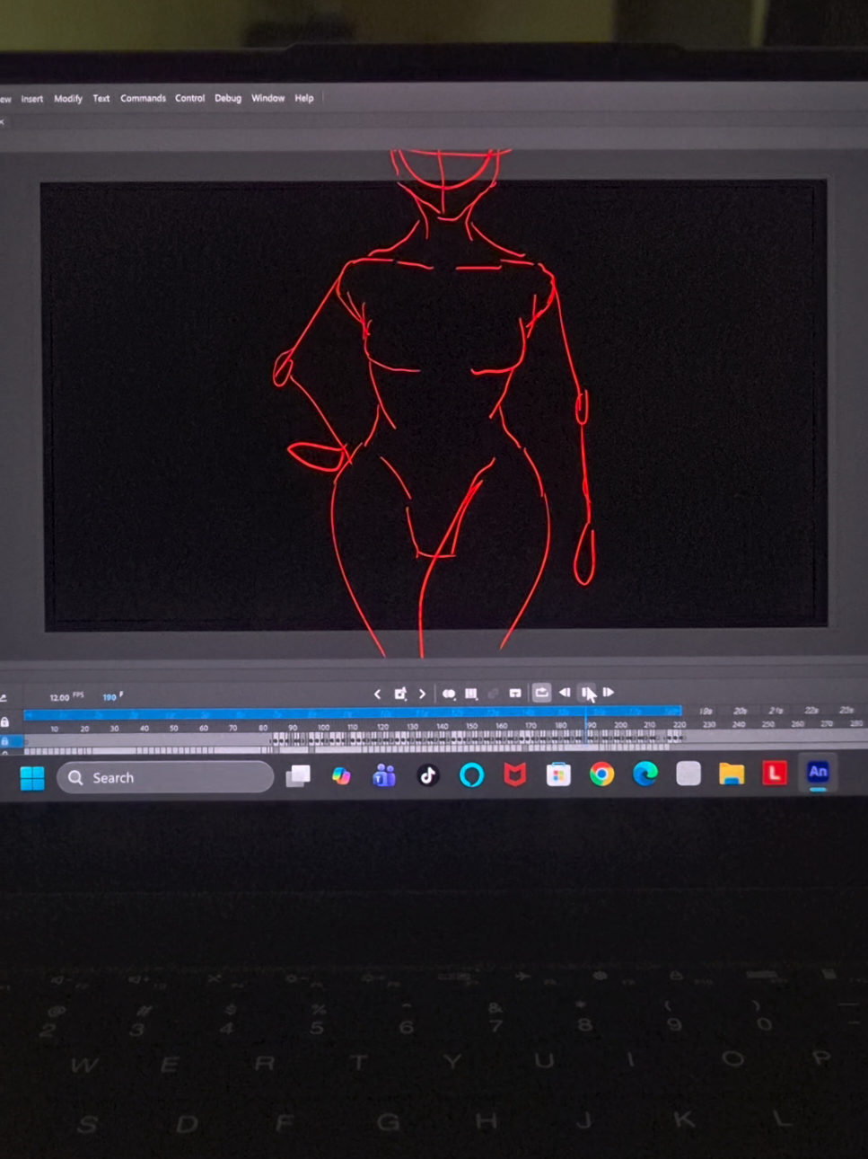
Task: Toggle Edit Multiple Frames
Action: 471,694
